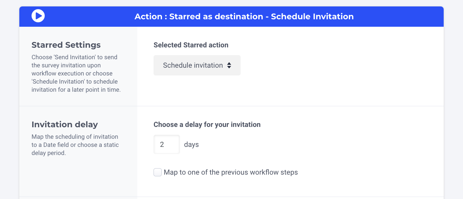Image resolution: width=463 pixels, height=199 pixels.
Task: Click the play icon in the blue header
Action: click(x=38, y=16)
